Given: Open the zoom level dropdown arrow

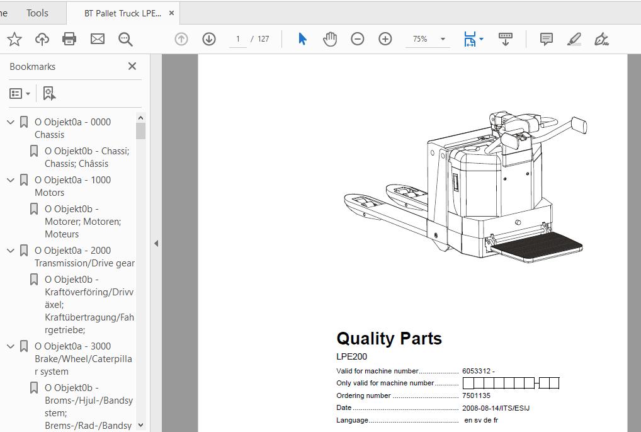Looking at the screenshot, I should (x=443, y=39).
